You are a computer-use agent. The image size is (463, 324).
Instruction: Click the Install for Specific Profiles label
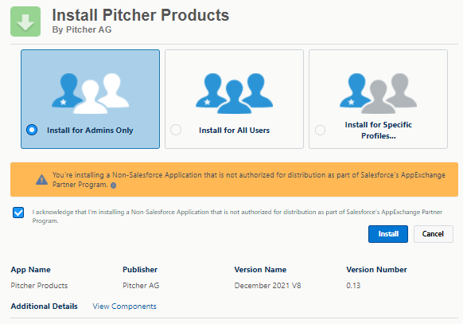point(378,131)
